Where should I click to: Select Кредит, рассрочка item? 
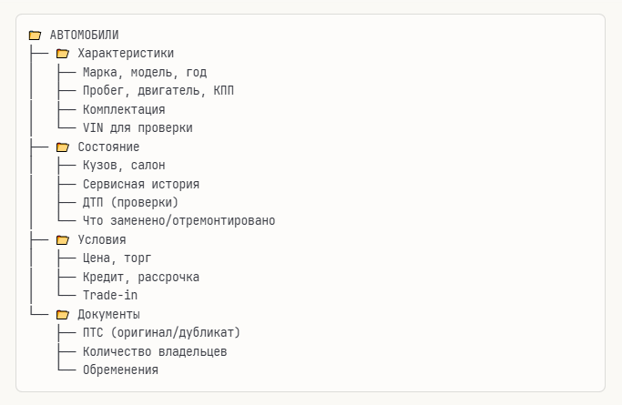pyautogui.click(x=140, y=277)
